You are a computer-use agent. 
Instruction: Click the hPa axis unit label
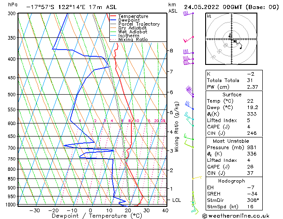coord(13,5)
